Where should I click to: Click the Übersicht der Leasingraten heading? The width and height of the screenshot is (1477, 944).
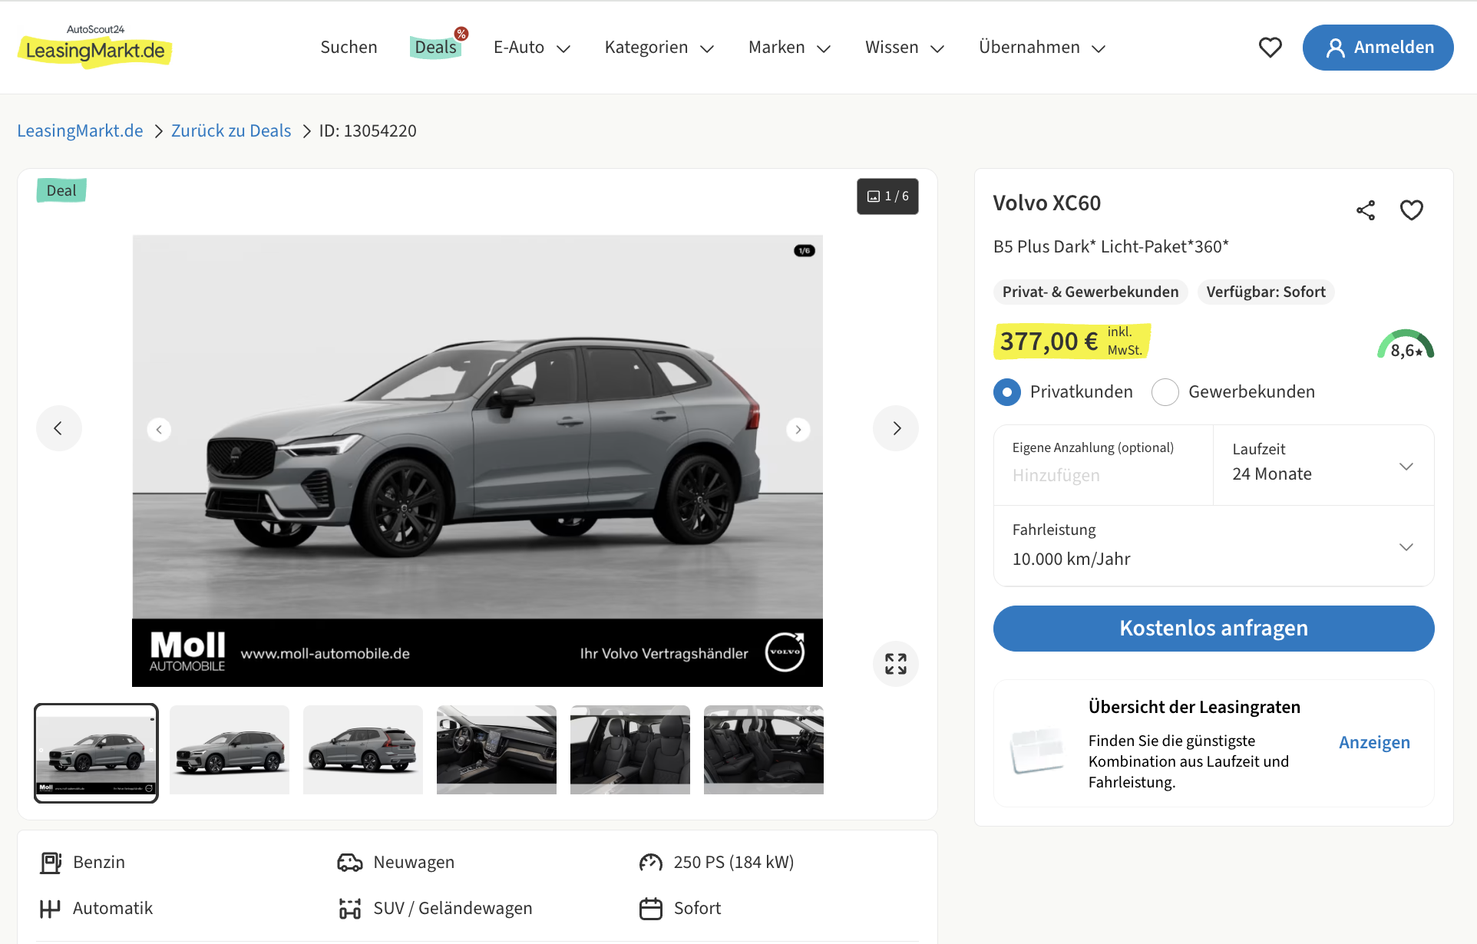[1194, 707]
